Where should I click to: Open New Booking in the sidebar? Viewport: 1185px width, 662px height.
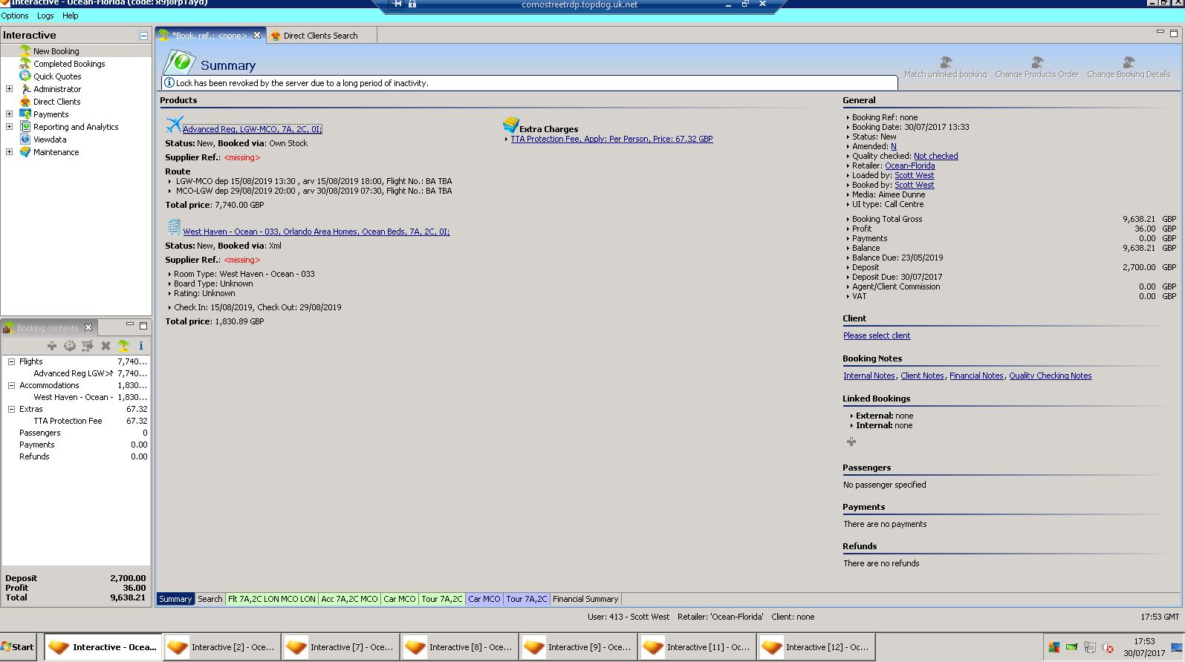click(56, 51)
